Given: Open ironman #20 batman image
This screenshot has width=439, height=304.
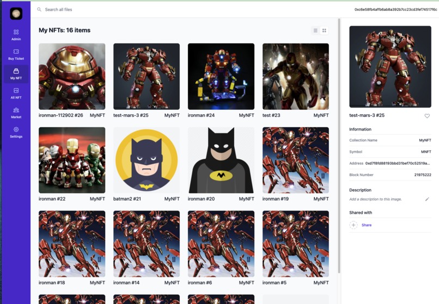Looking at the screenshot, I should 221,160.
